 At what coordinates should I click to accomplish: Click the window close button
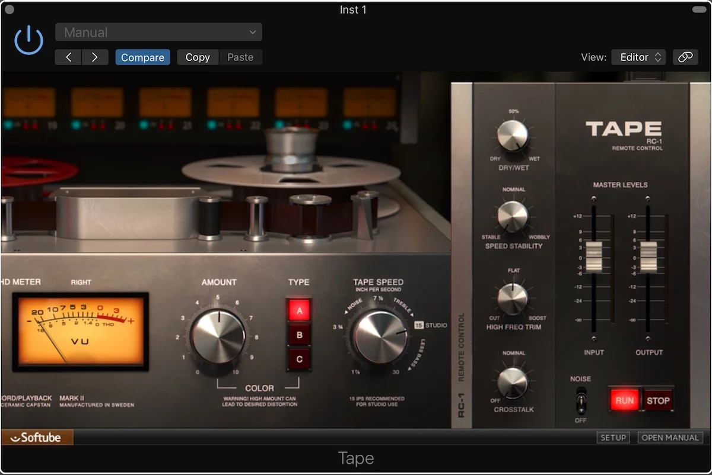9,9
